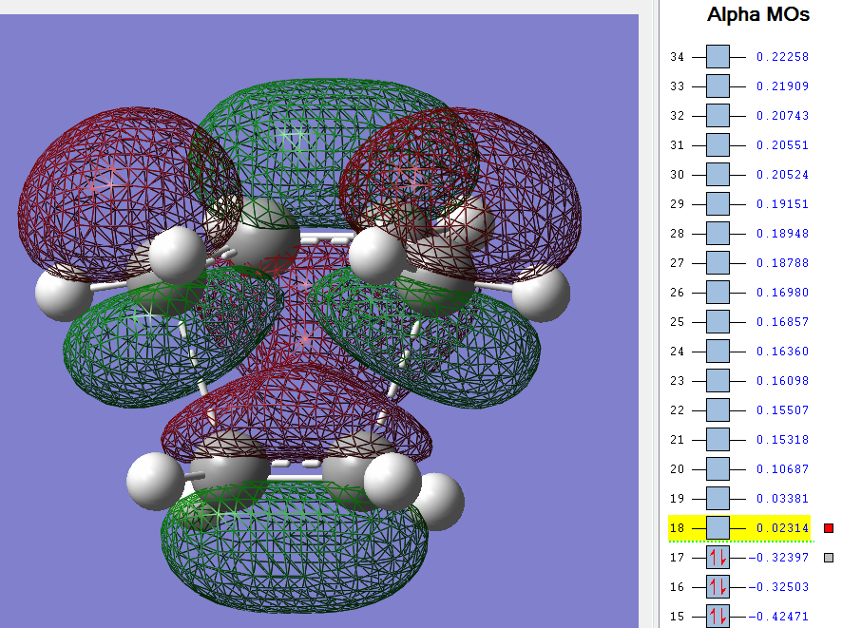Select the occupancy box of orbital 19
Viewport: 842px width, 628px height.
718,499
